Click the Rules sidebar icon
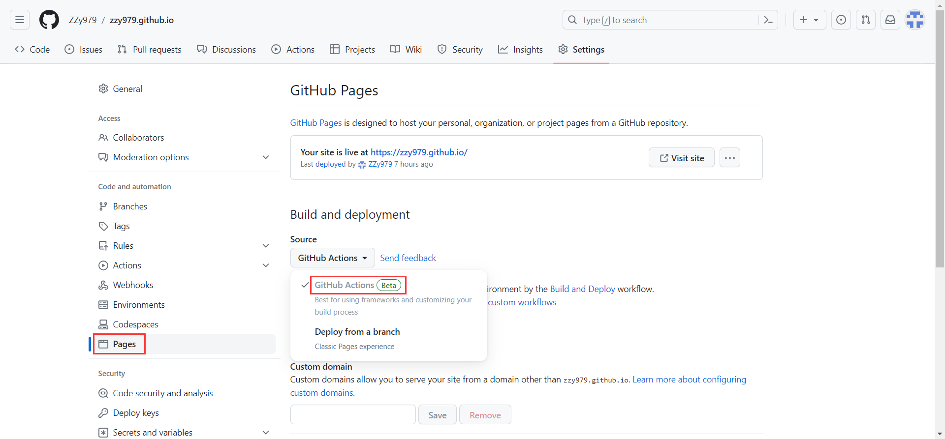This screenshot has height=439, width=945. pos(103,246)
